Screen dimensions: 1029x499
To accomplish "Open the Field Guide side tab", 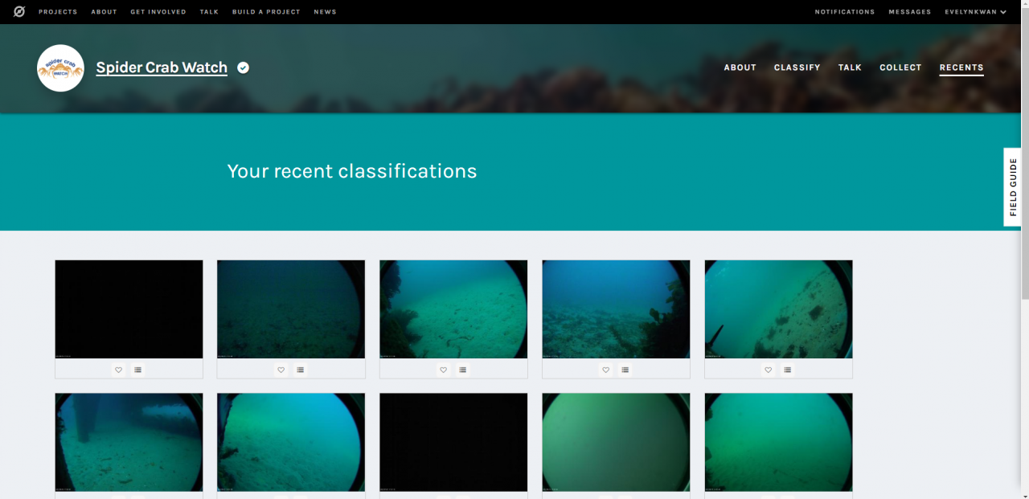I will click(1013, 187).
